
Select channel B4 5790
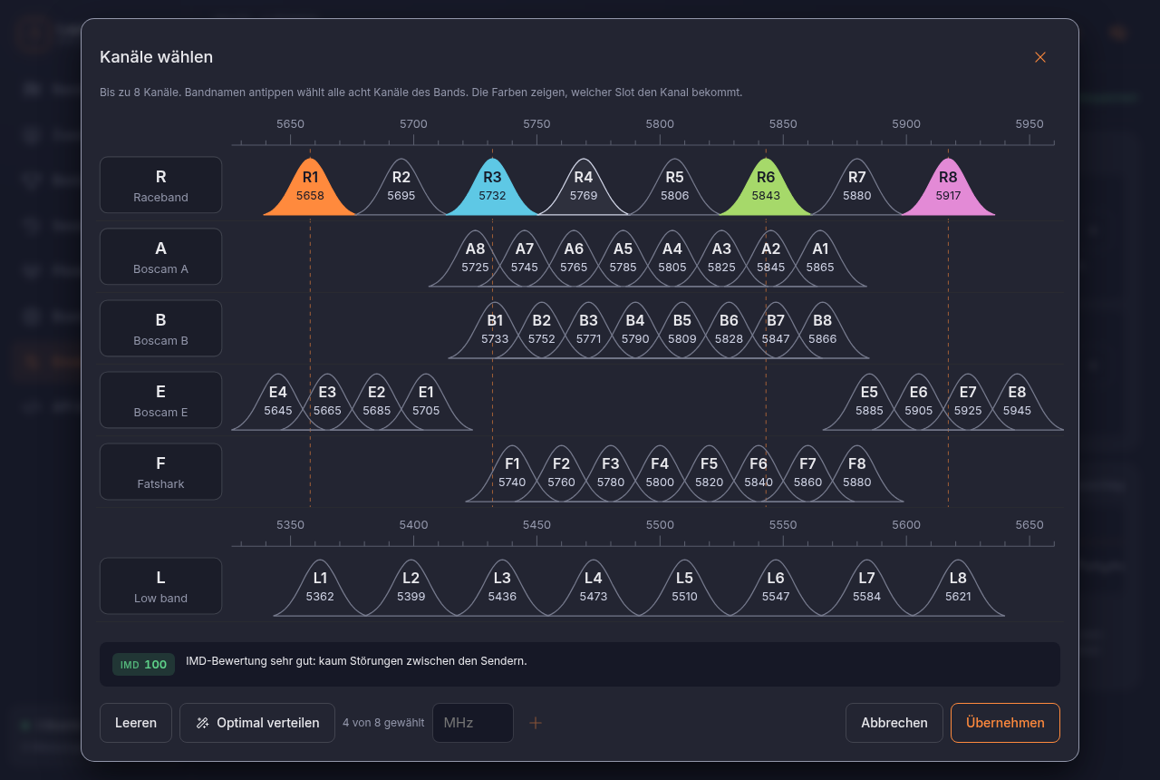(x=635, y=329)
